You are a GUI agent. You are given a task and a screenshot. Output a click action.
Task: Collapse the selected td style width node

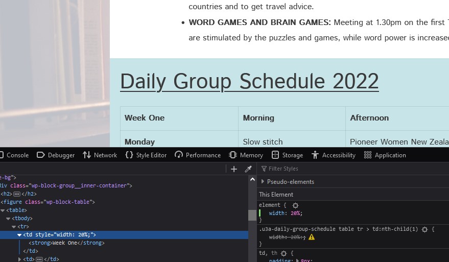point(19,235)
